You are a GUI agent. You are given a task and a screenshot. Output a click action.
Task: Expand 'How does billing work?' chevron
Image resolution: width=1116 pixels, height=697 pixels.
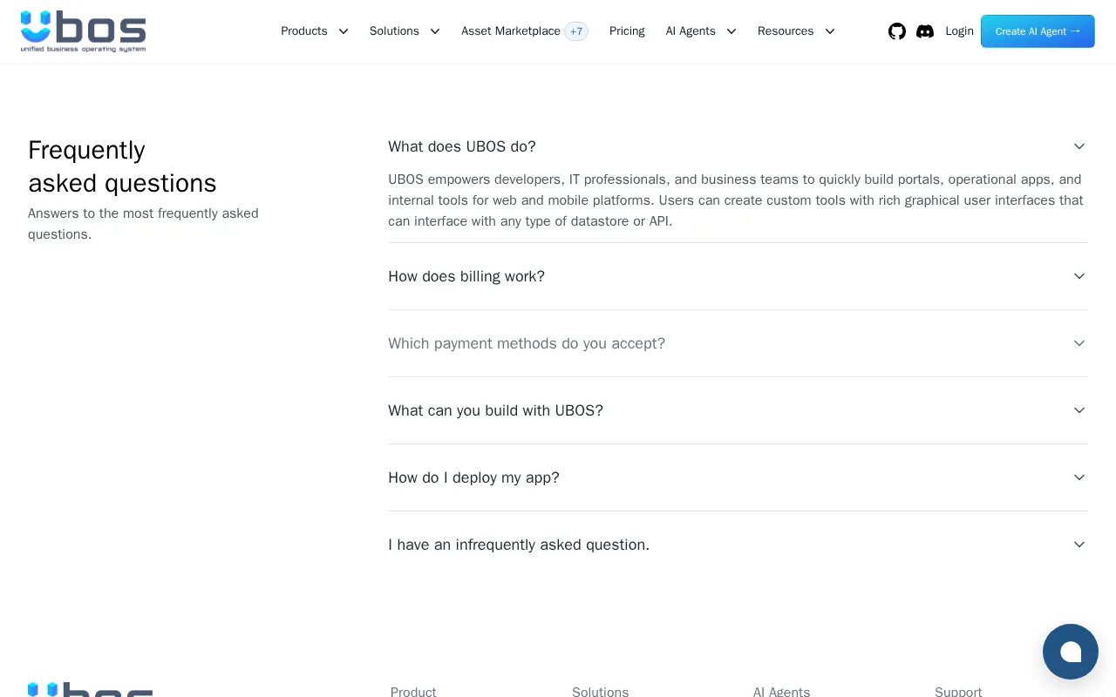(x=1079, y=276)
